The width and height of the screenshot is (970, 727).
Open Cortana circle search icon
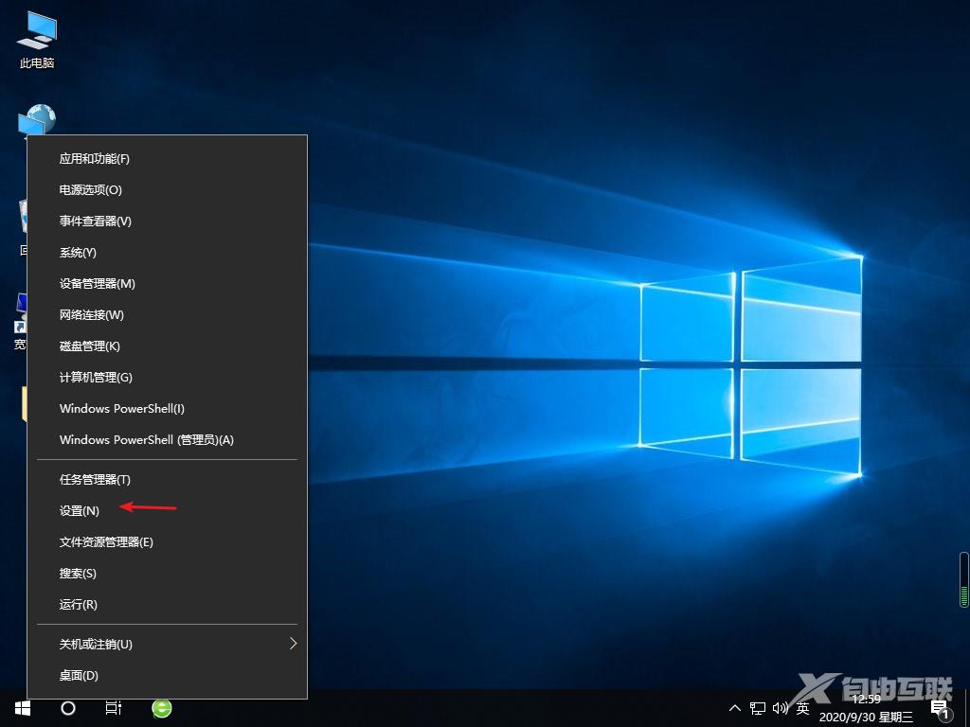click(x=68, y=708)
